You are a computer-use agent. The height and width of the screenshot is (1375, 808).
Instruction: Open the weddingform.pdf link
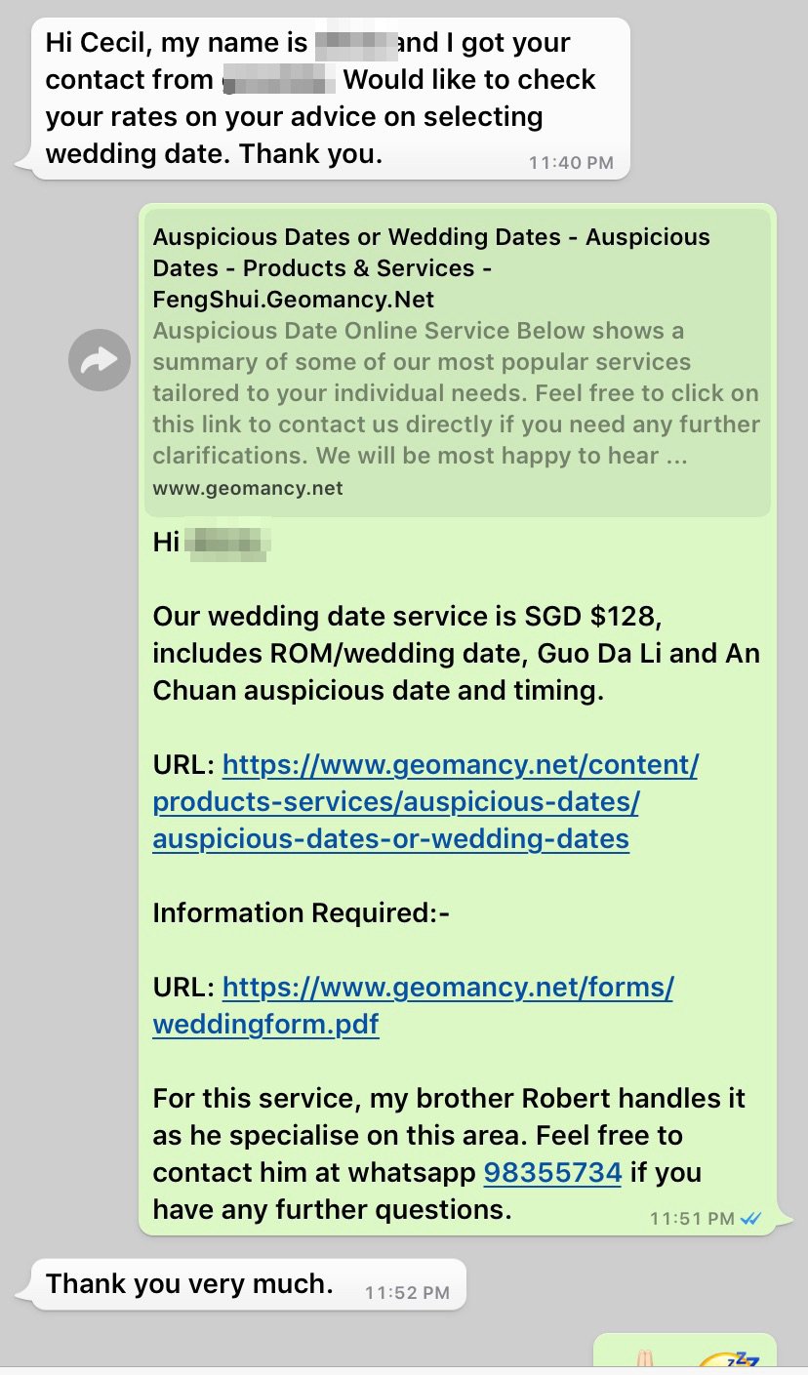pyautogui.click(x=265, y=1025)
